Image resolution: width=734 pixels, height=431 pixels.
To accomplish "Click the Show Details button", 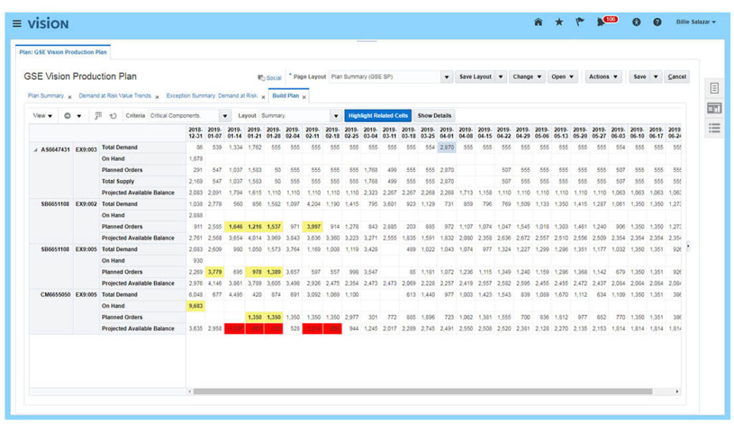I will tap(434, 115).
